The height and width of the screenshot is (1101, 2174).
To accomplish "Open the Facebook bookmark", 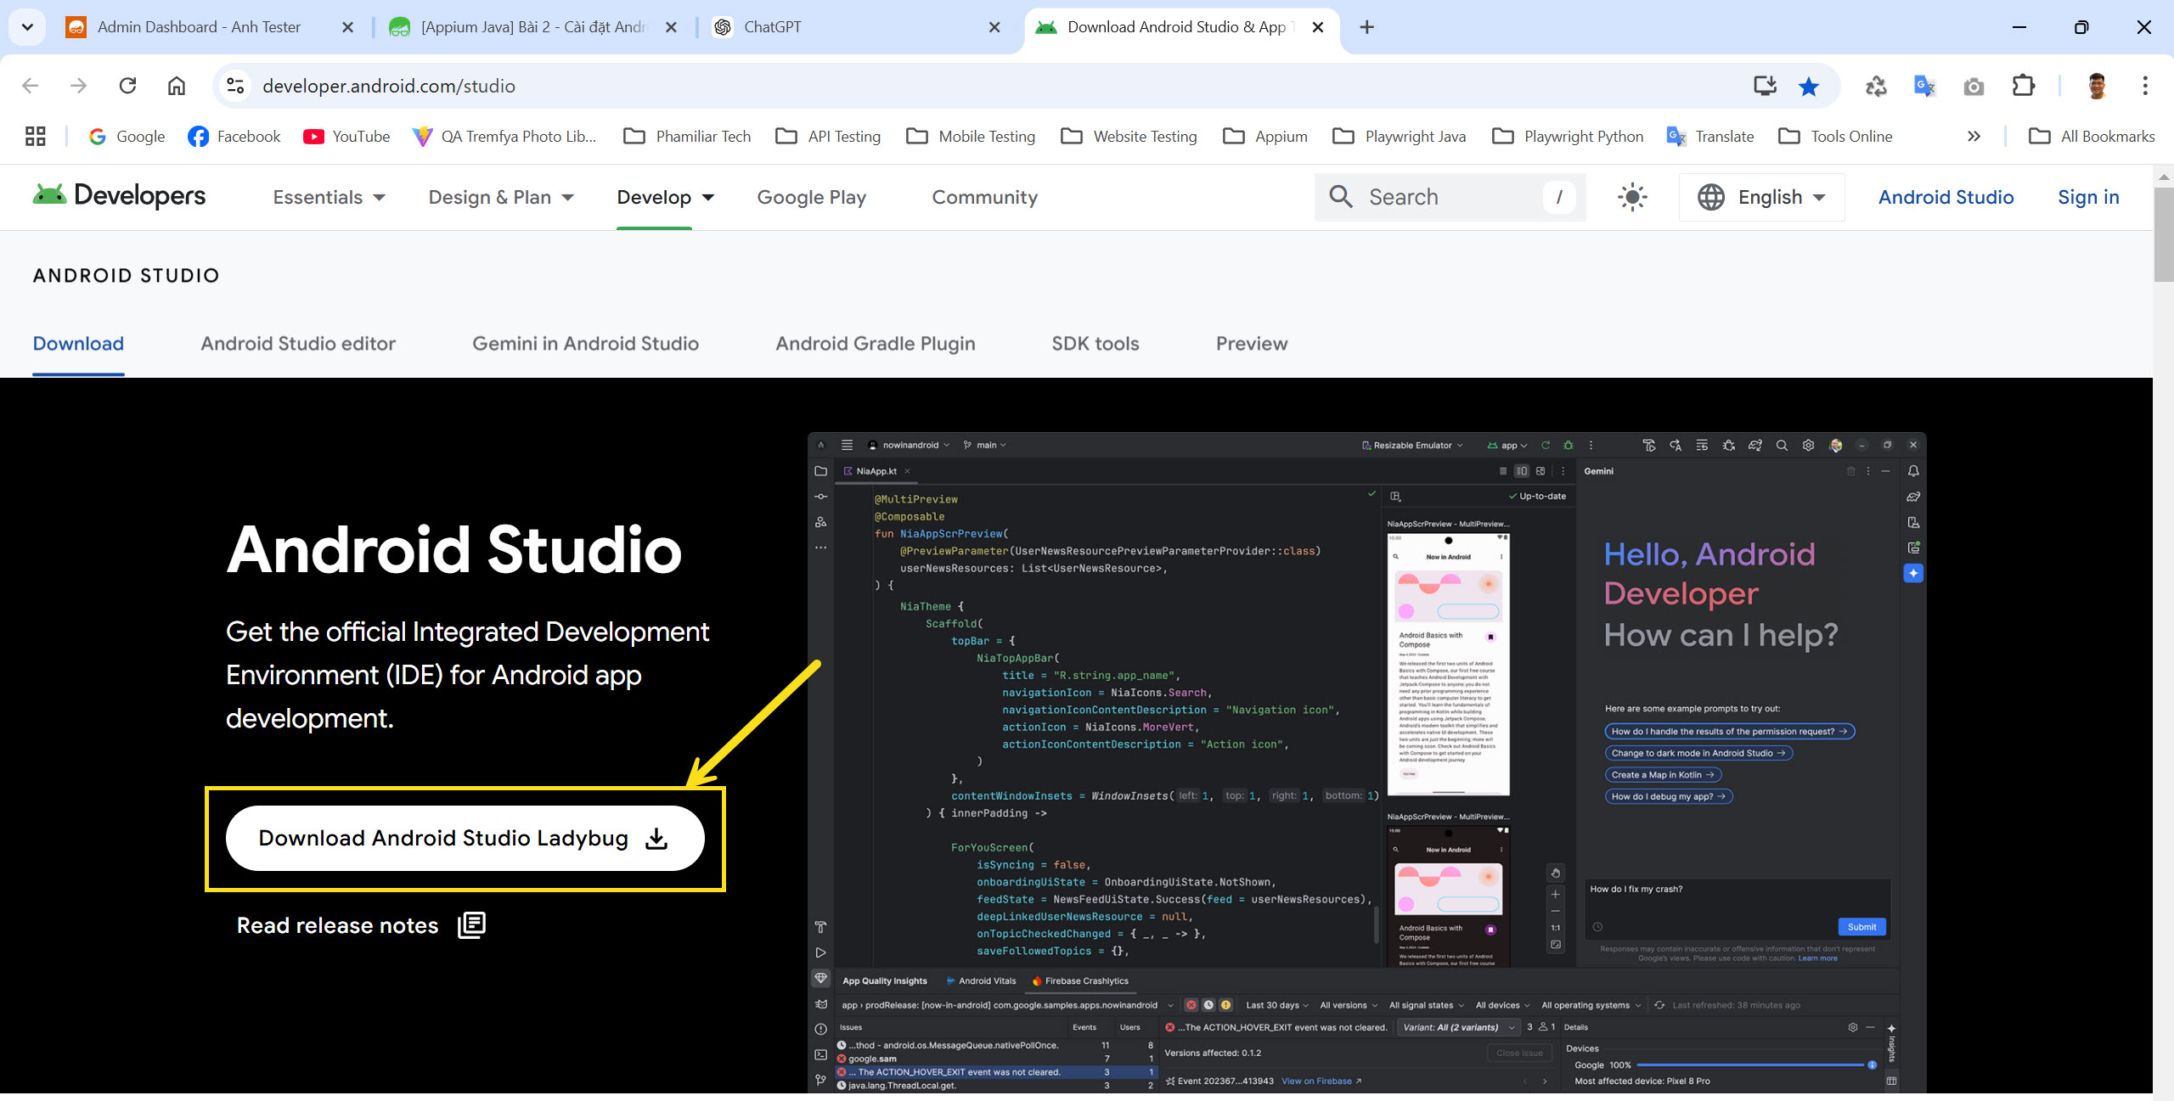I will [x=234, y=136].
